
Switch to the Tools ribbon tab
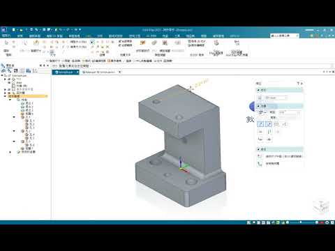click(x=177, y=36)
